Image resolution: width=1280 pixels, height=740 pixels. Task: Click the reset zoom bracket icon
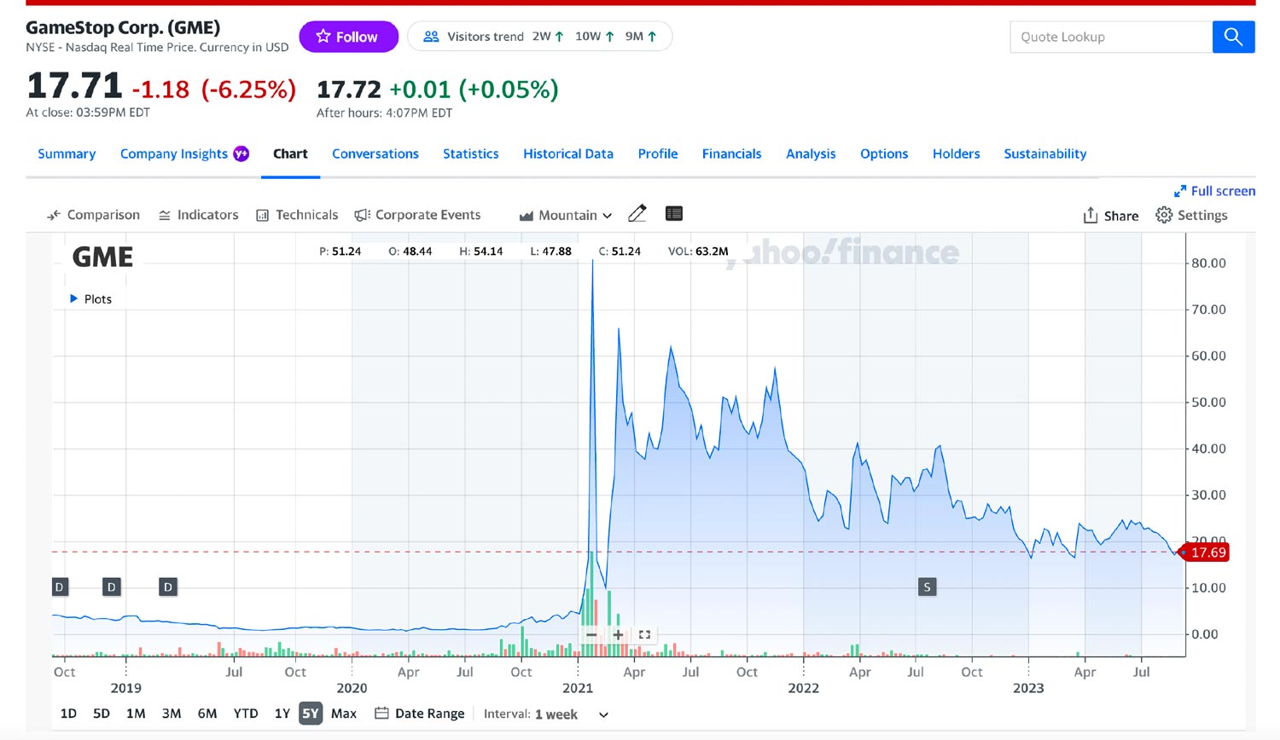tap(644, 634)
